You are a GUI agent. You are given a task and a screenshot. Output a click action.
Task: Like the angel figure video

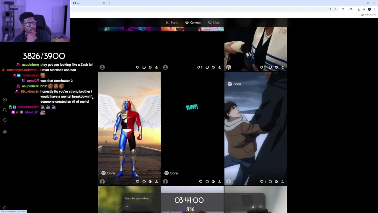[138, 182]
